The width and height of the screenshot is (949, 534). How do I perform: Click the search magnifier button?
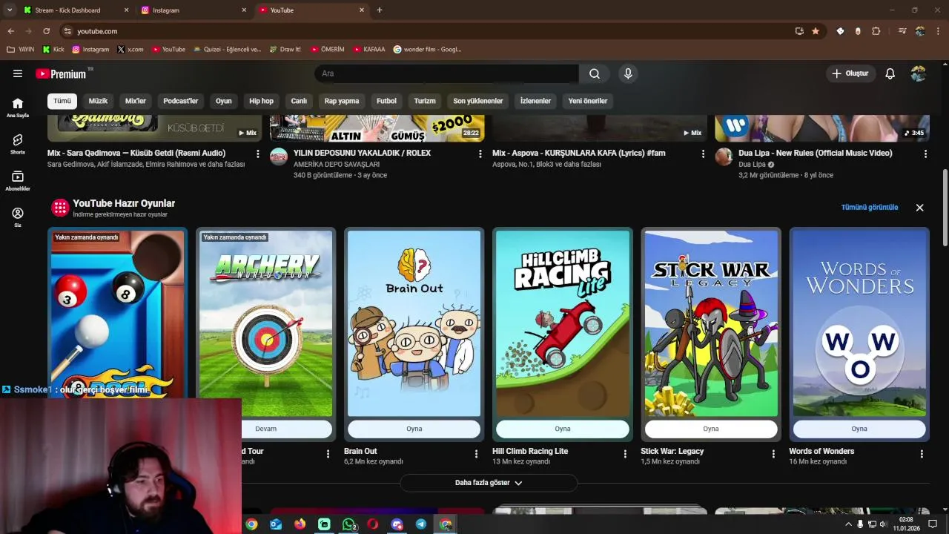tap(595, 73)
